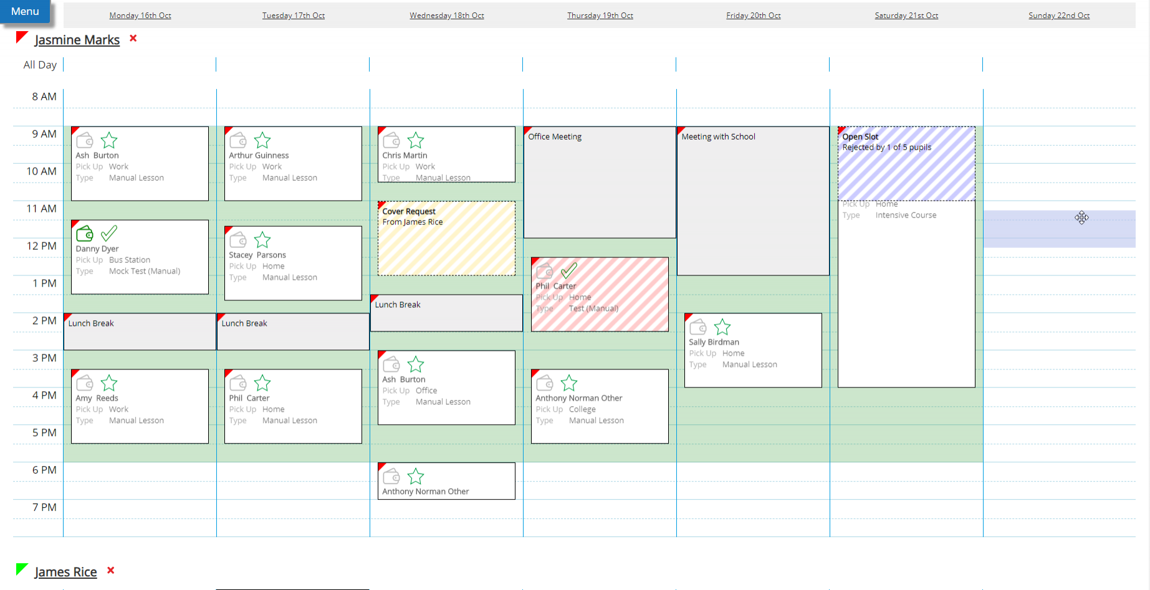The width and height of the screenshot is (1150, 590).
Task: Open the Office Meeting block on Thursday
Action: [600, 182]
